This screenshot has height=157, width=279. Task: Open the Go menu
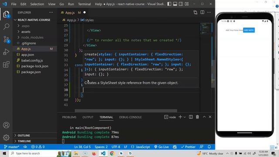click(x=62, y=4)
